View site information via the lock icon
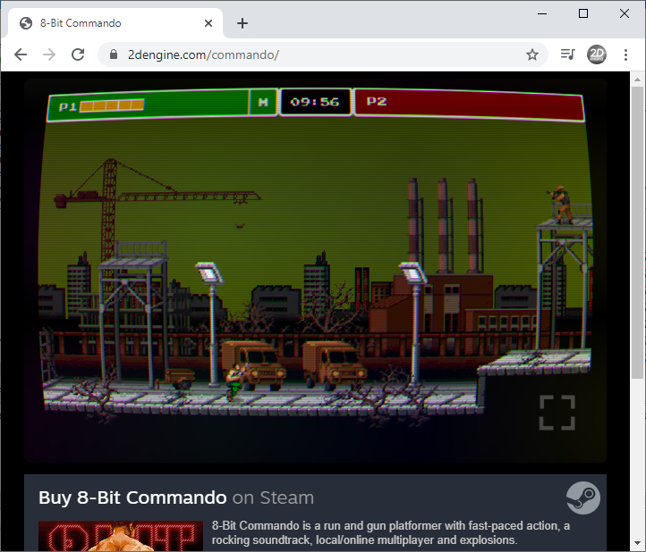Image resolution: width=646 pixels, height=552 pixels. point(114,54)
